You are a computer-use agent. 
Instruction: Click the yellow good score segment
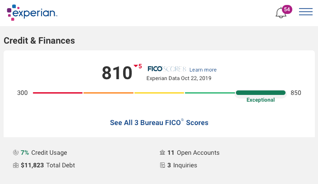tap(159, 93)
